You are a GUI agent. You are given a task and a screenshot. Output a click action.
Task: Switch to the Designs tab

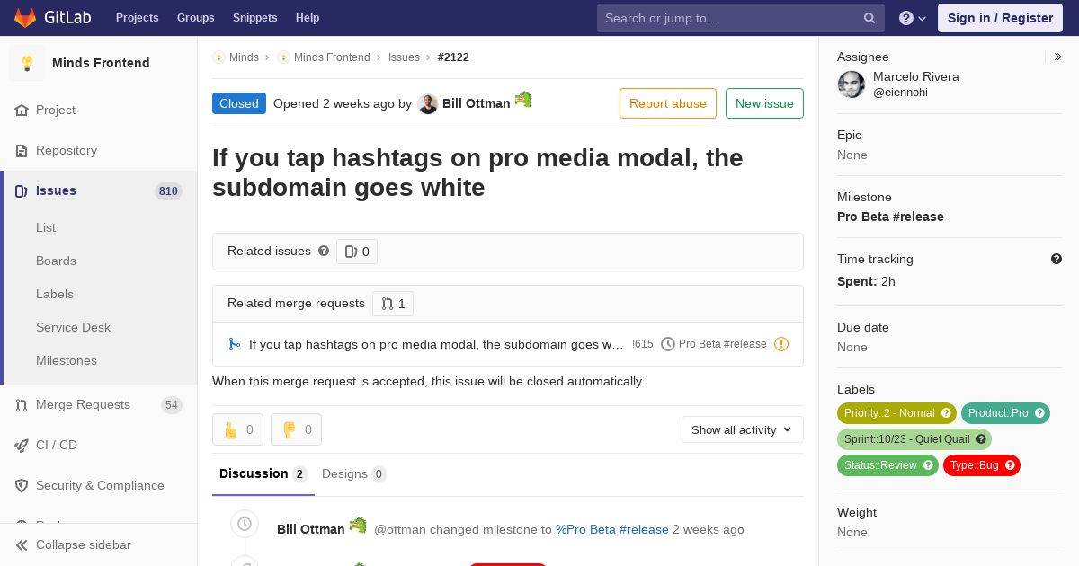pyautogui.click(x=354, y=473)
